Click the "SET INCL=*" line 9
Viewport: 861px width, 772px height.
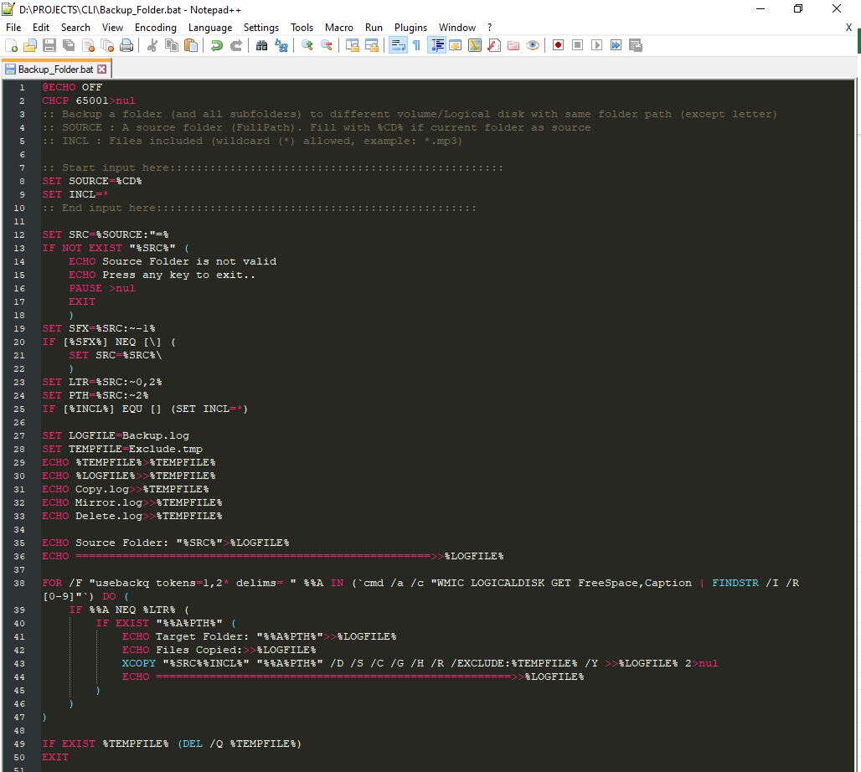(x=75, y=194)
